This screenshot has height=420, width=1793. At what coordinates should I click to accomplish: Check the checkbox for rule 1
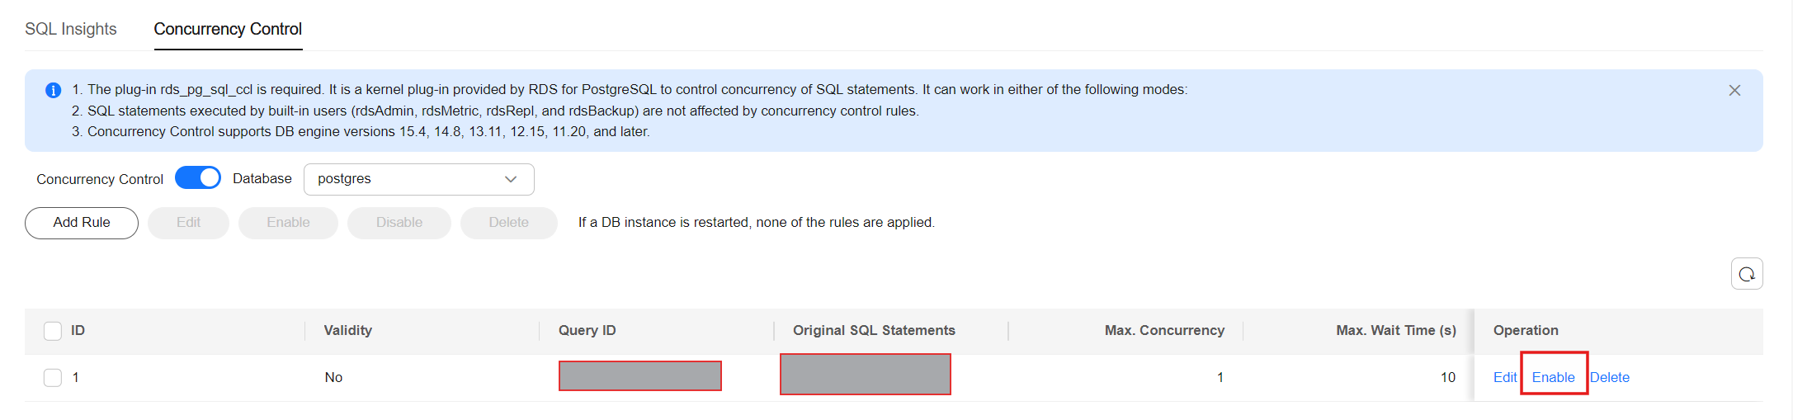tap(53, 378)
